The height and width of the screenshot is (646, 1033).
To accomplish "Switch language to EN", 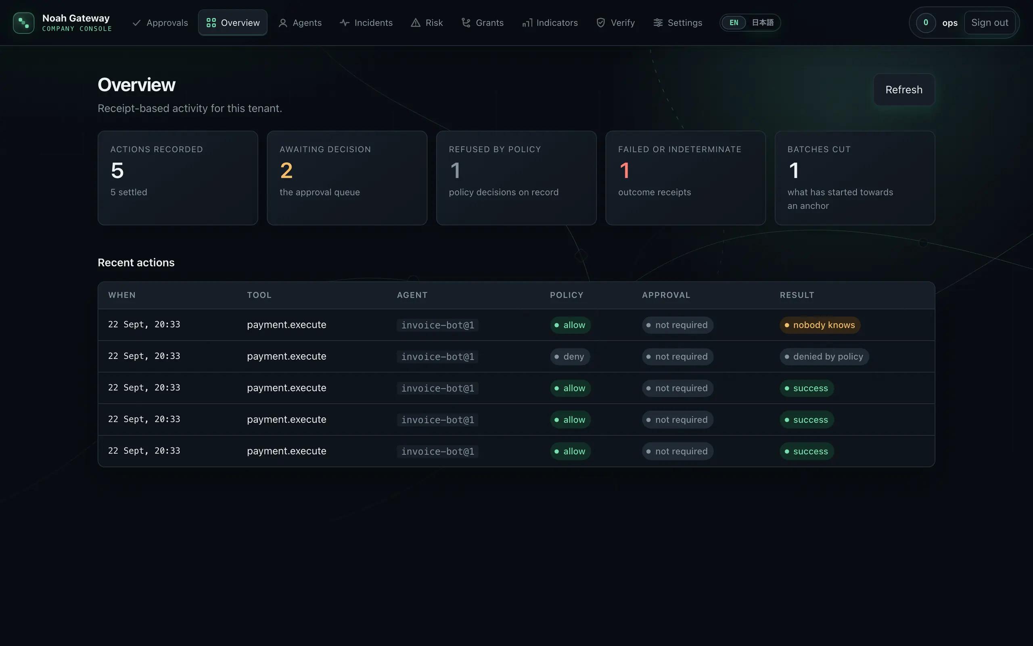I will pos(734,23).
